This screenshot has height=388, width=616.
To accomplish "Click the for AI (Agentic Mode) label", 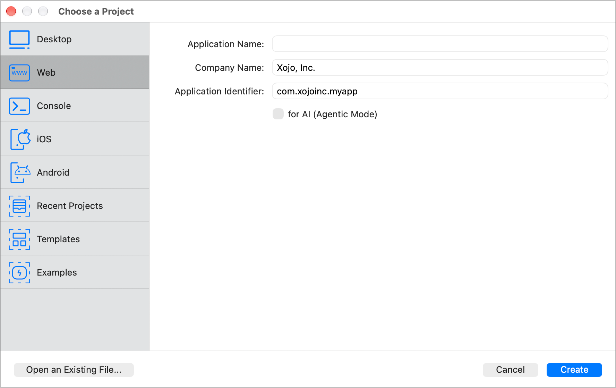I will (332, 114).
